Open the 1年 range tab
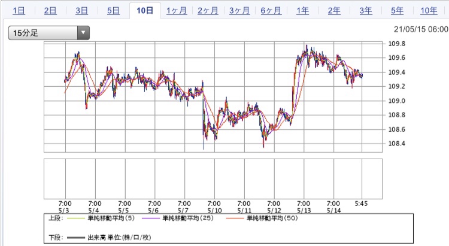Viewport: 449px width, 246px height. 302,11
